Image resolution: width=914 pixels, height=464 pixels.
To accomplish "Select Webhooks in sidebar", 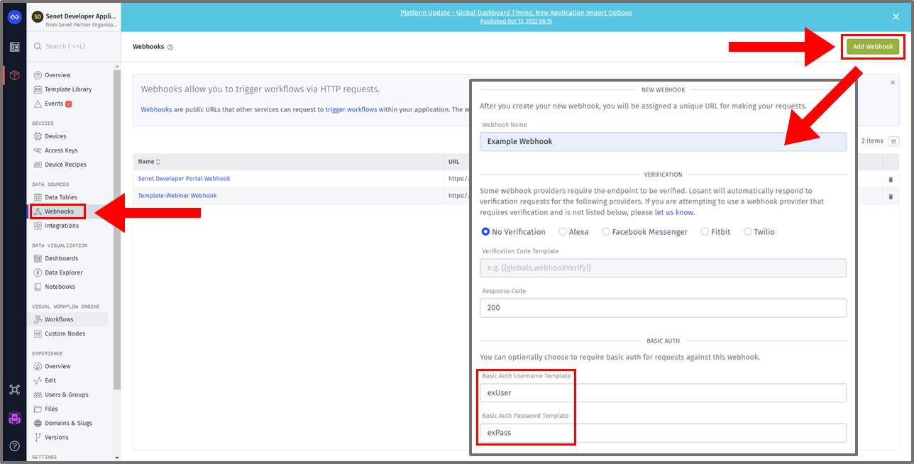I will (59, 211).
